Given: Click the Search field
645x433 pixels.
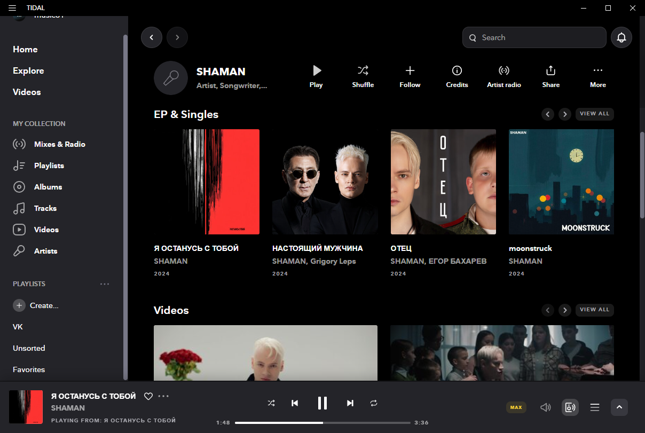Looking at the screenshot, I should 534,37.
